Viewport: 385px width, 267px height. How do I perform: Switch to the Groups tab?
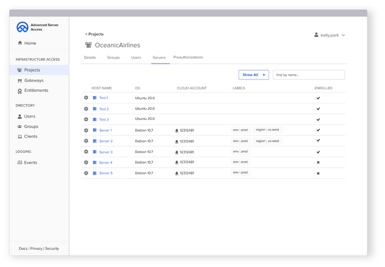[x=113, y=58]
